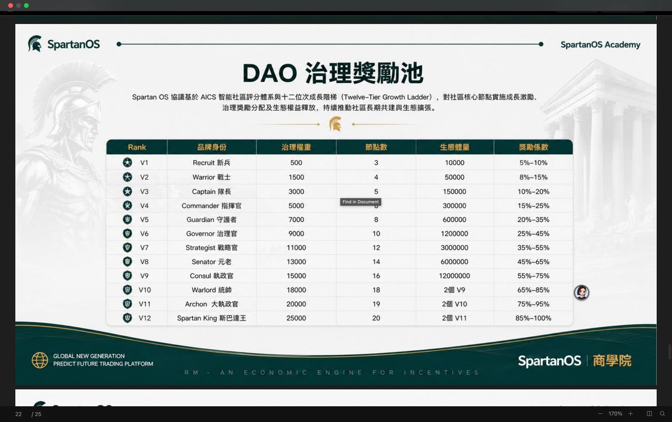The height and width of the screenshot is (422, 672).
Task: Click the Guardian 守護者 cell
Action: tap(212, 220)
